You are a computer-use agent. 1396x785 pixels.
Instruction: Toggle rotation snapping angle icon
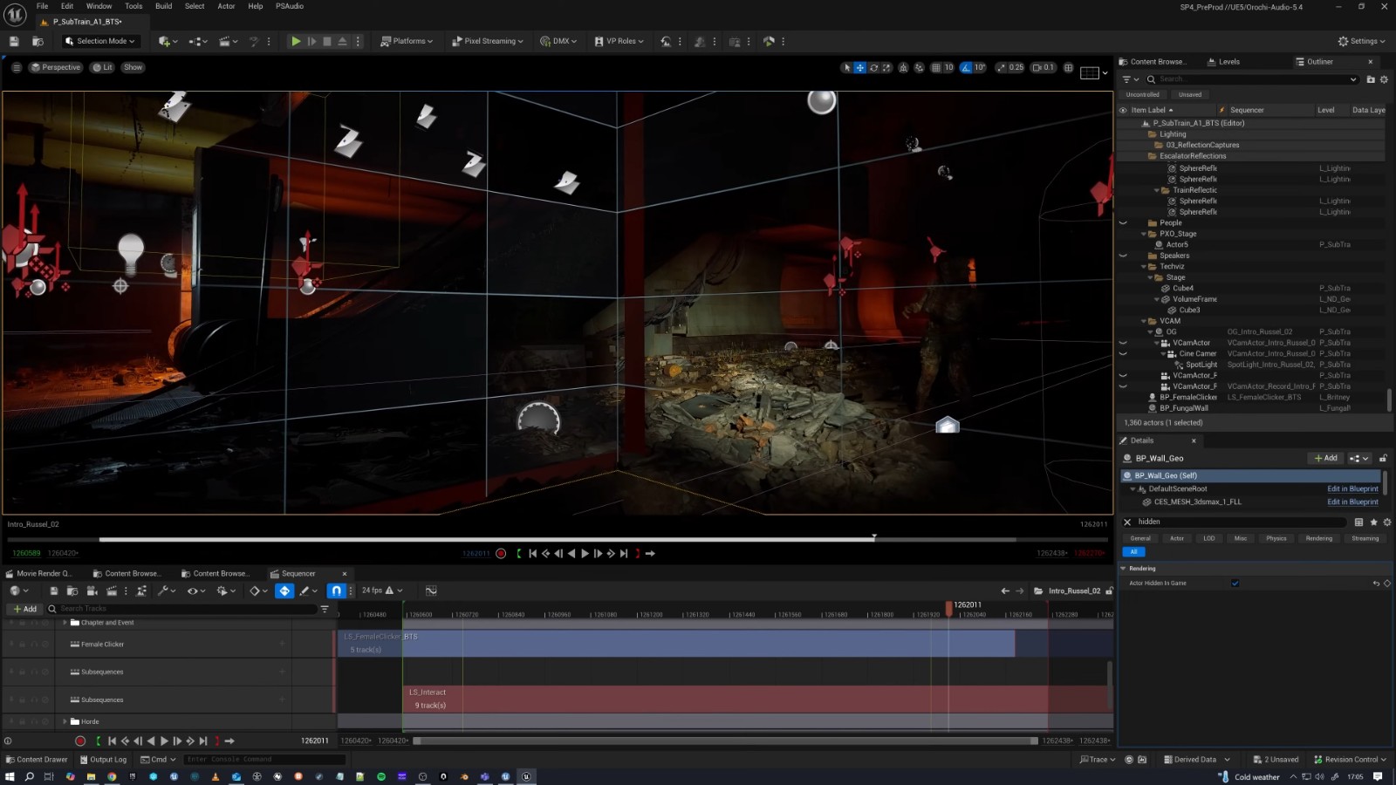coord(967,67)
